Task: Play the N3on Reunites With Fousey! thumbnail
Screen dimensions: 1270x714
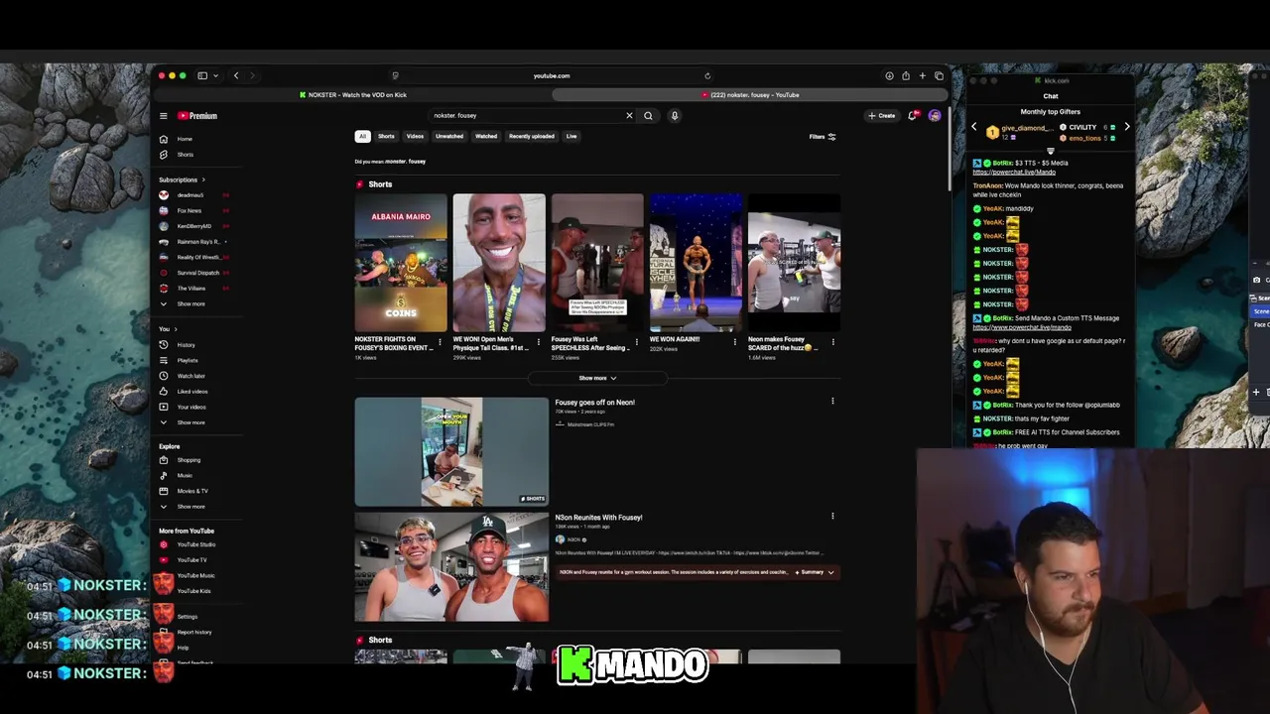Action: tap(451, 567)
